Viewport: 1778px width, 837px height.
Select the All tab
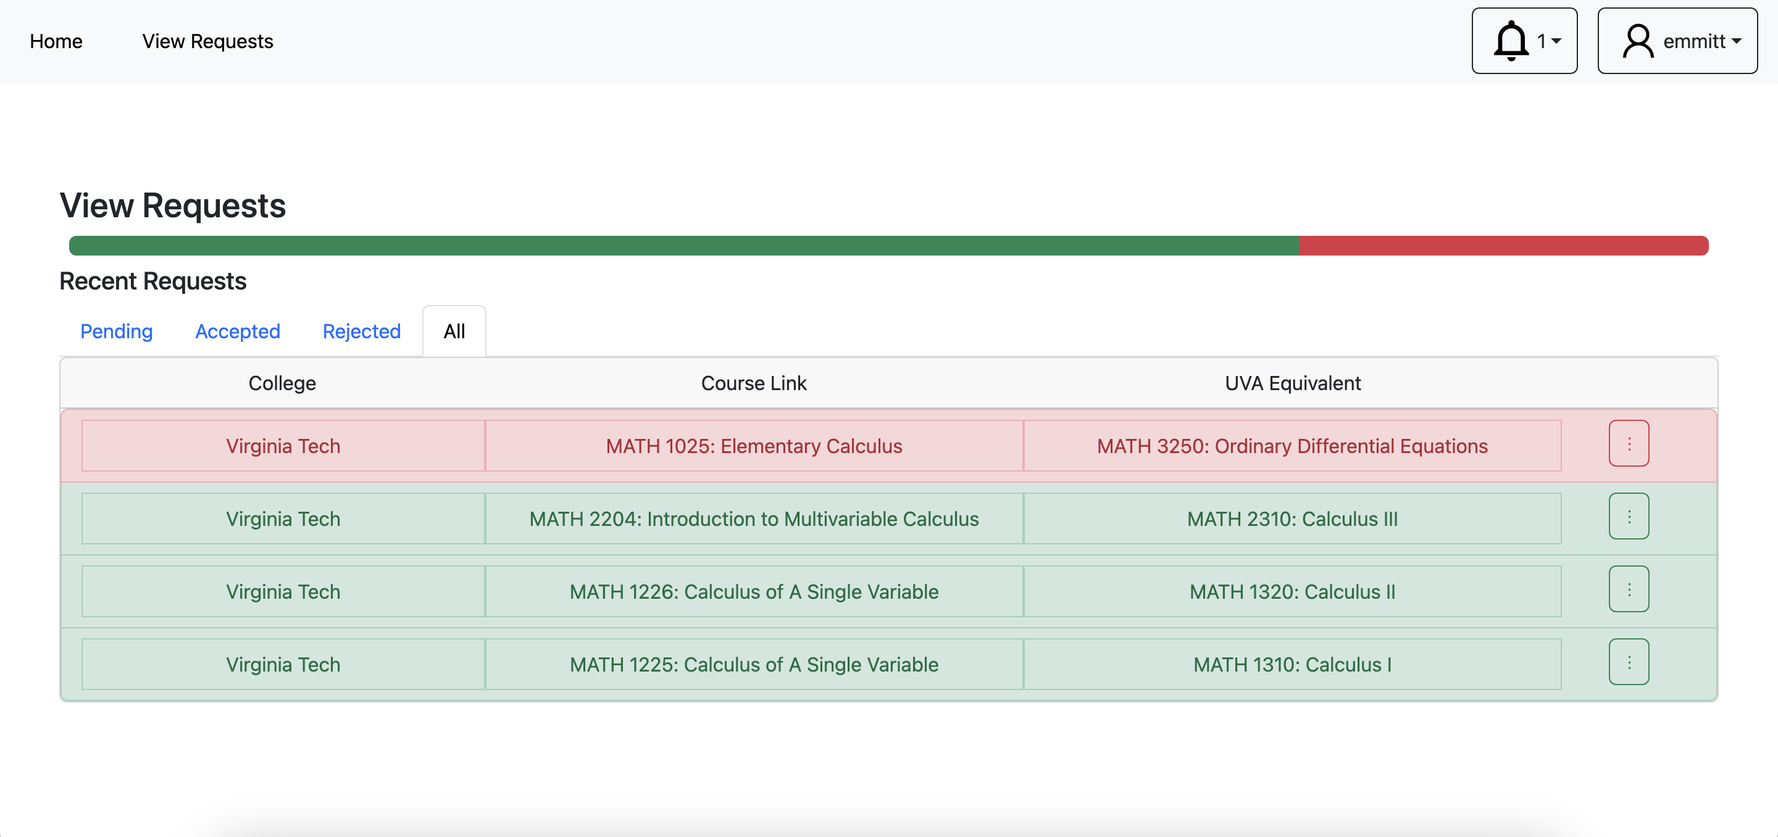[454, 331]
